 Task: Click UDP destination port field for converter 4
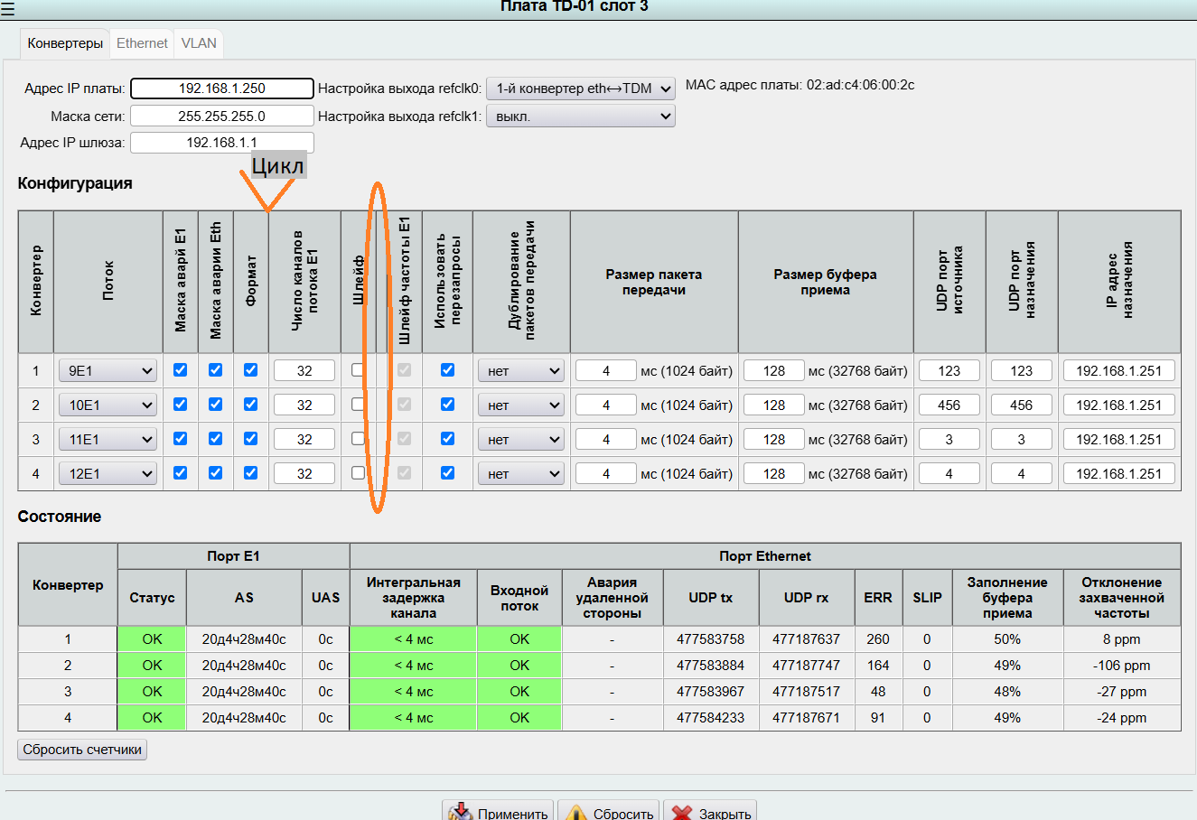tap(1022, 474)
